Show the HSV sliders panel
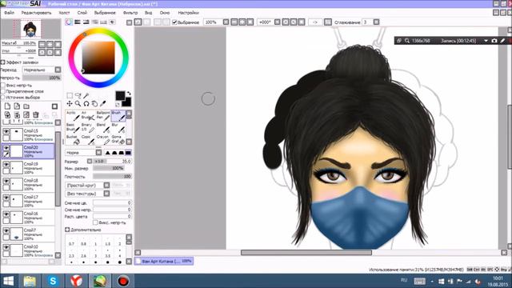 [x=86, y=22]
